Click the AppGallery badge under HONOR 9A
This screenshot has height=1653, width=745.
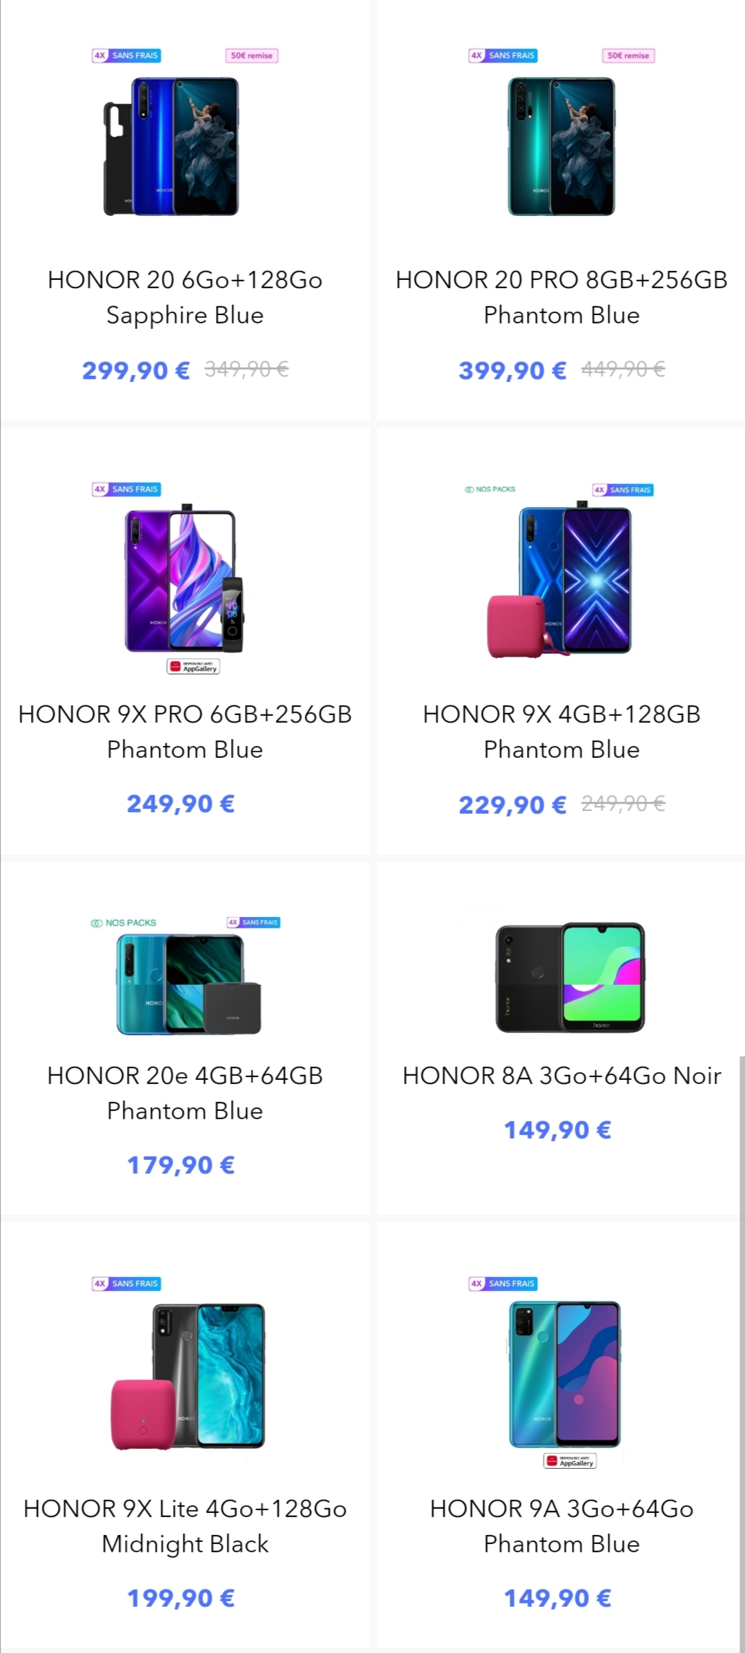(x=570, y=1461)
